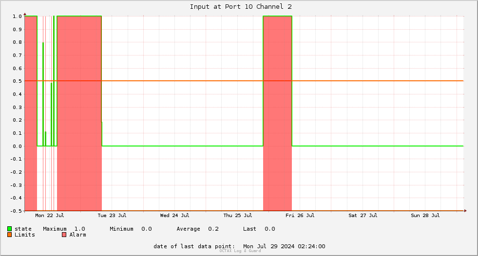Click the chart title 'Input at Port 10 Channel 2'
The width and height of the screenshot is (478, 256).
point(241,7)
